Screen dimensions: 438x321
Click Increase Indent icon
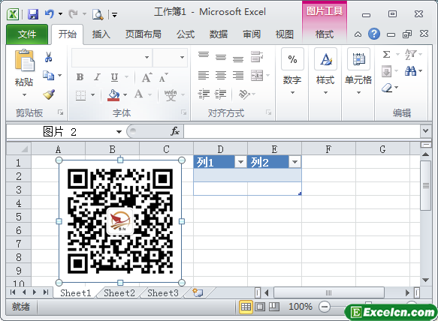pos(221,94)
